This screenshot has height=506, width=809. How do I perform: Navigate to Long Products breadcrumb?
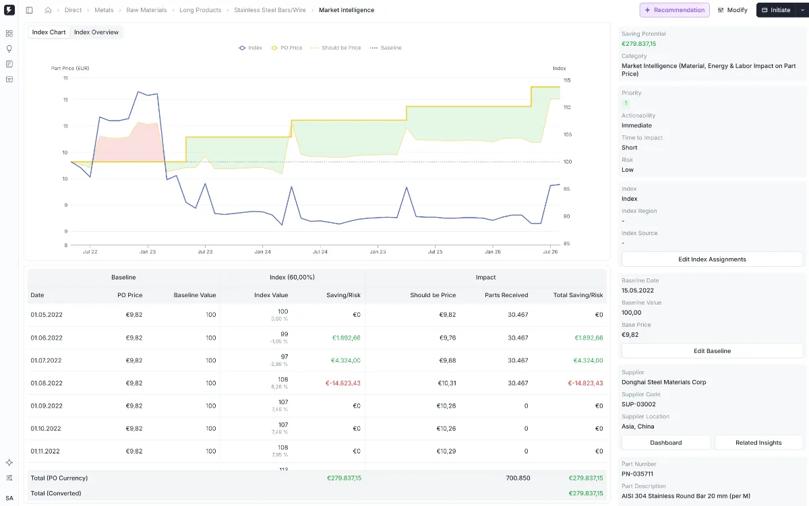(200, 10)
